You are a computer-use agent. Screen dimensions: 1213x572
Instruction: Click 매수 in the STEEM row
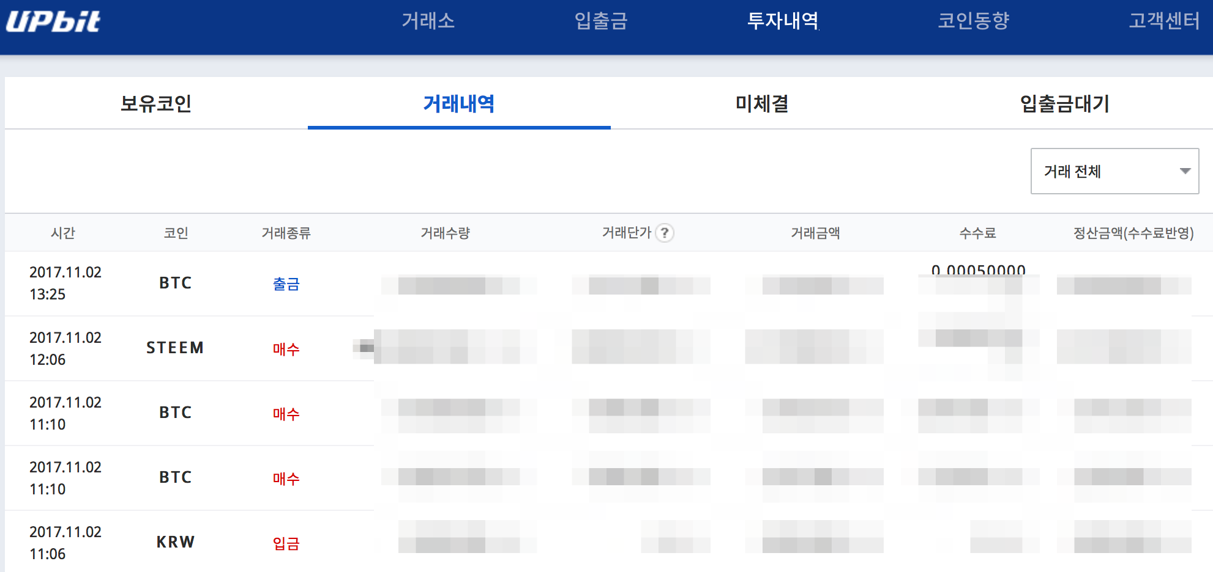(x=286, y=349)
